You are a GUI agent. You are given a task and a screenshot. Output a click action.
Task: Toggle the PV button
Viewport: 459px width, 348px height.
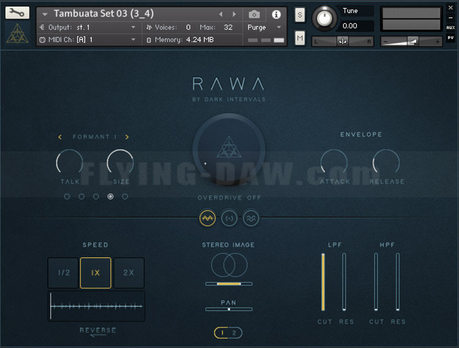click(450, 37)
